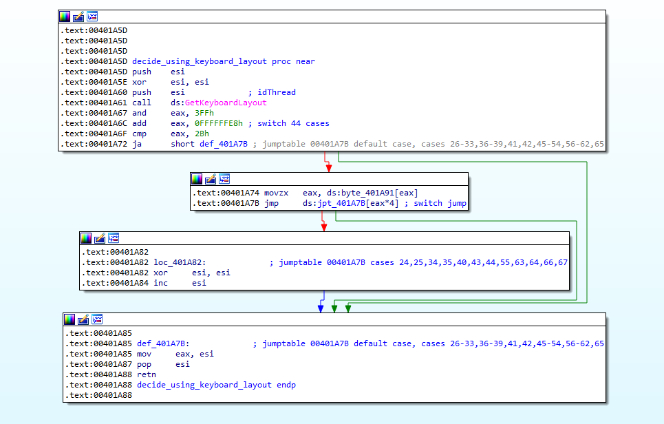Image resolution: width=664 pixels, height=424 pixels.
Task: Click the group nodes icon in the def_401A7B block
Action: (97, 319)
